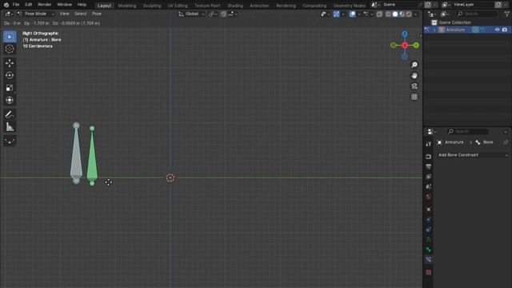Open the Output properties tab
This screenshot has height=288, width=512.
pos(429,166)
